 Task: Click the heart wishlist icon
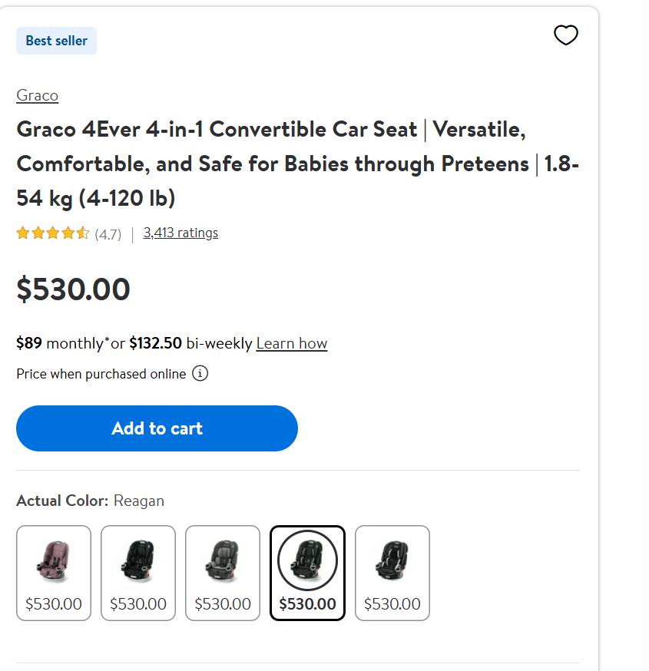566,35
